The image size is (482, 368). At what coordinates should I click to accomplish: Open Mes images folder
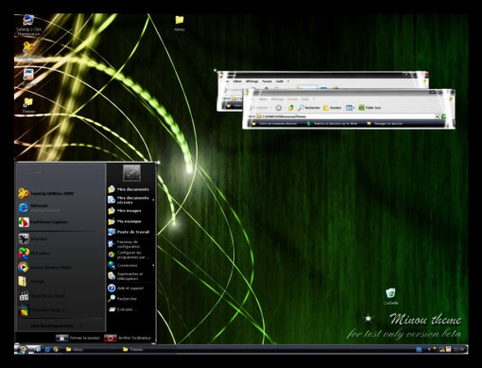click(130, 211)
